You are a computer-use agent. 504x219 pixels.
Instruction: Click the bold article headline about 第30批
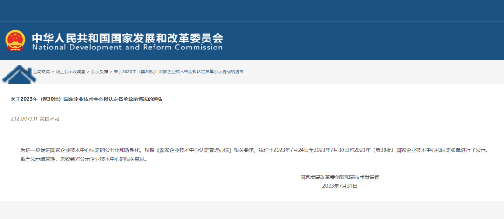pyautogui.click(x=87, y=99)
